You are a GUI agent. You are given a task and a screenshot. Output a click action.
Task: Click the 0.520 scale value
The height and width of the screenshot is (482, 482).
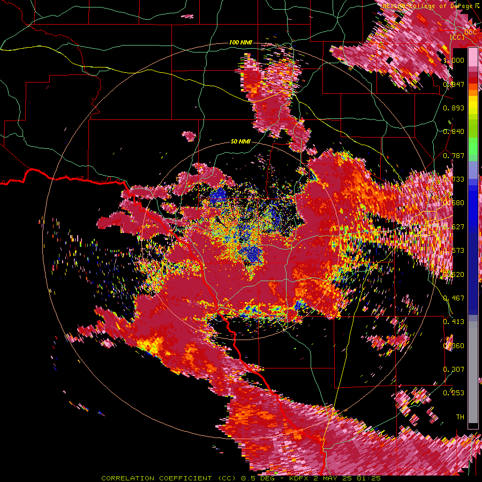tap(454, 274)
